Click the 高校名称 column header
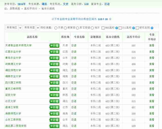The image size is (162, 129). [x=32, y=37]
